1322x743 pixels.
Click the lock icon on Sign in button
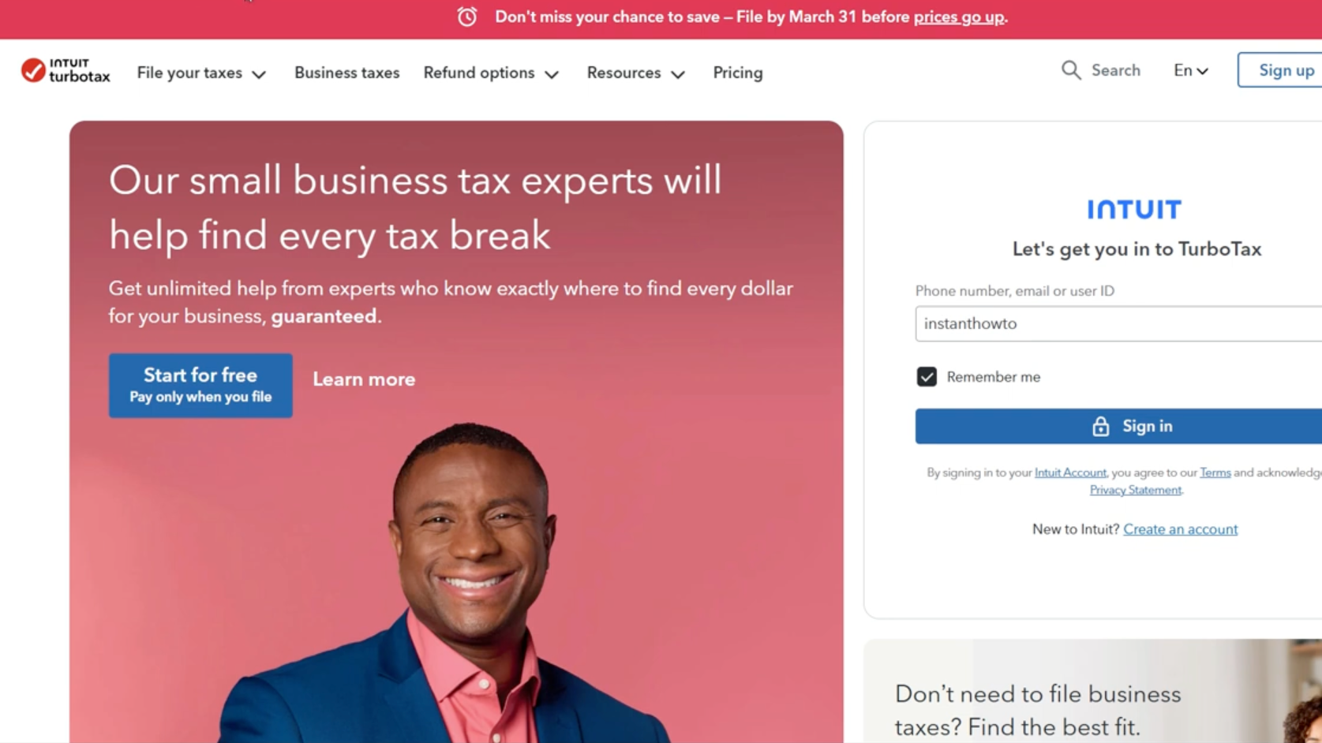[x=1100, y=426]
